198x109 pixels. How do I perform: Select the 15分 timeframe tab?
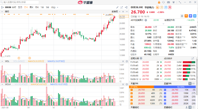53,7
